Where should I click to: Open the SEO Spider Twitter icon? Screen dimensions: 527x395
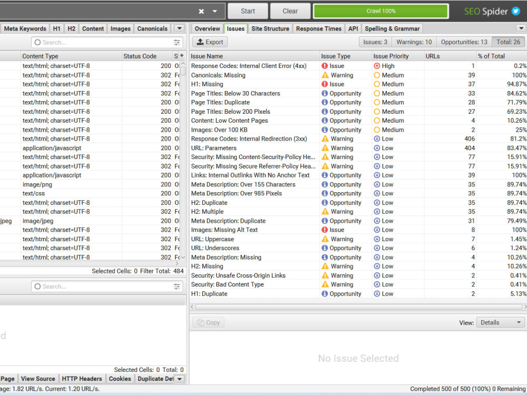tap(515, 11)
